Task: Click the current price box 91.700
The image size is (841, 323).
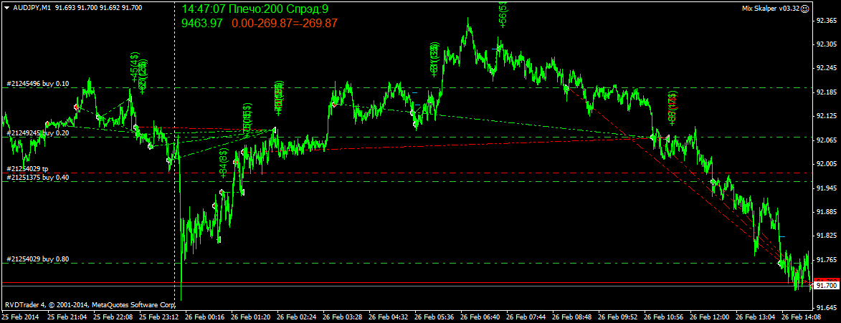Action: pos(826,286)
